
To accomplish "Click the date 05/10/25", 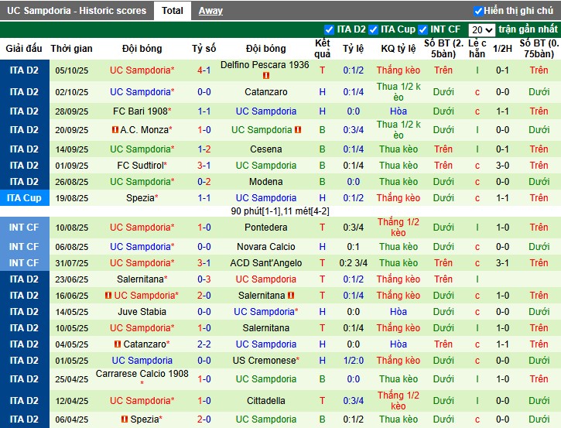I will 71,70.
